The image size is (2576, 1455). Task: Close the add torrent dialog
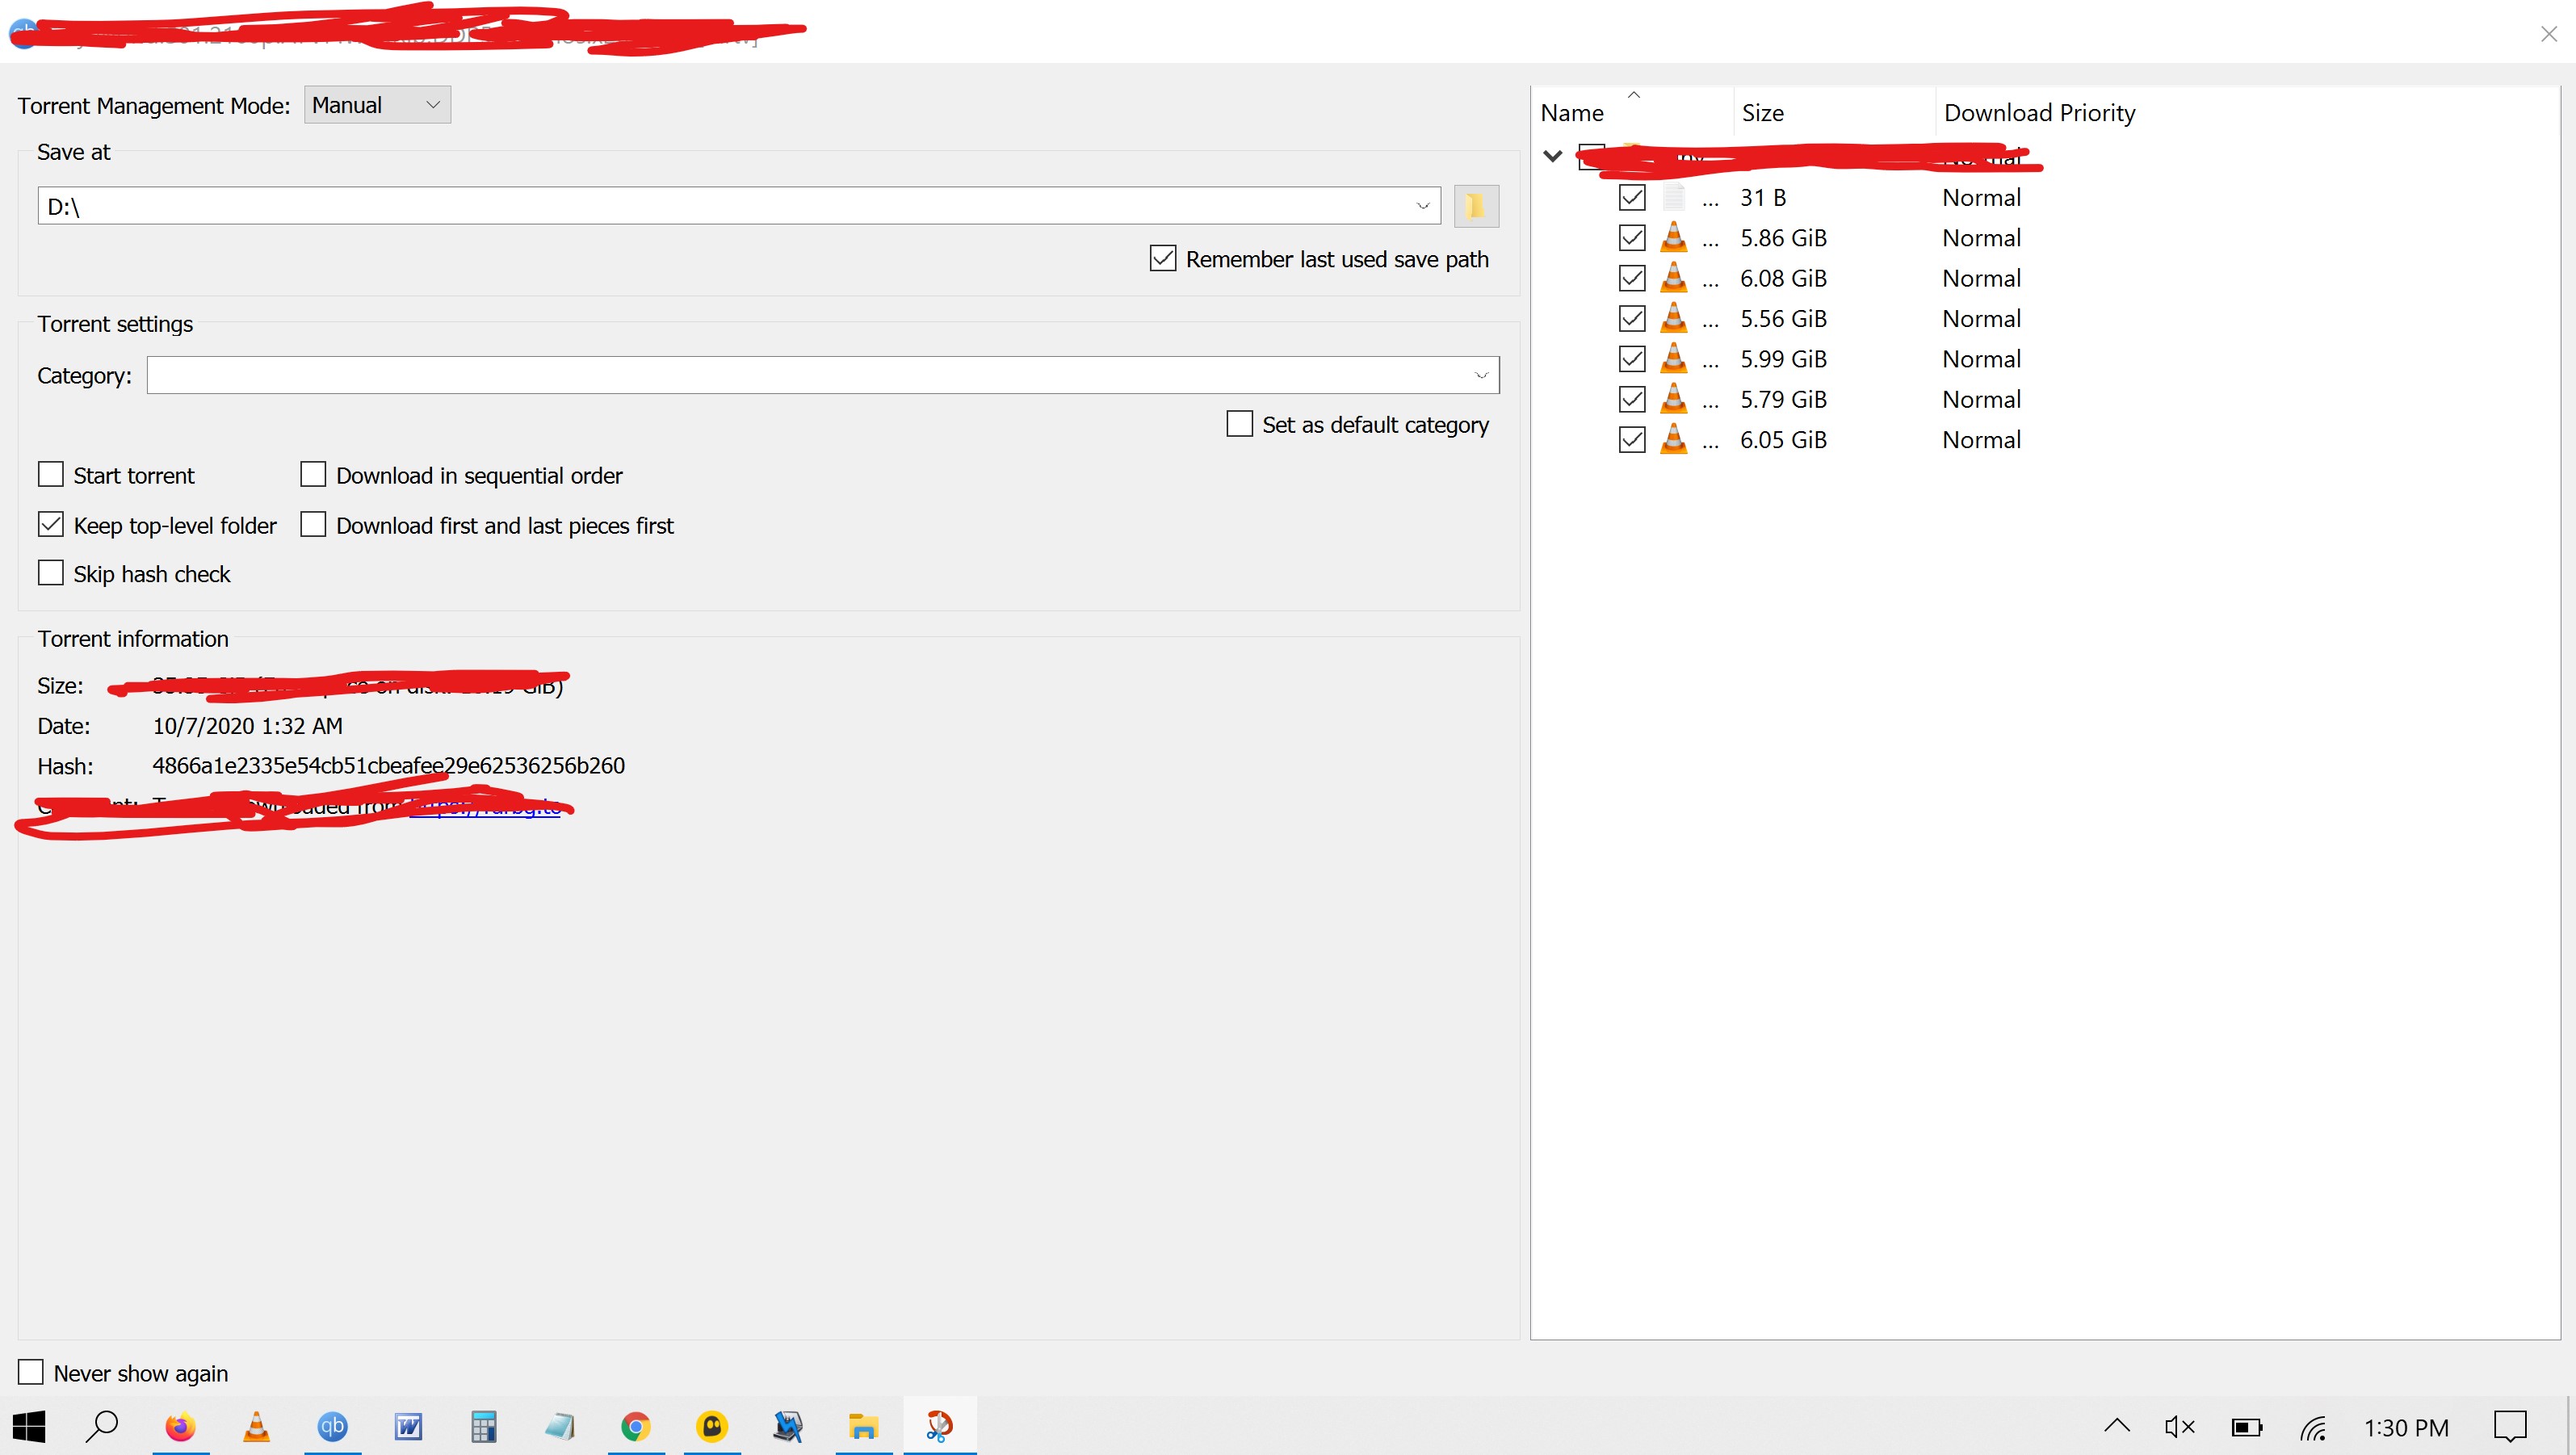[2548, 34]
